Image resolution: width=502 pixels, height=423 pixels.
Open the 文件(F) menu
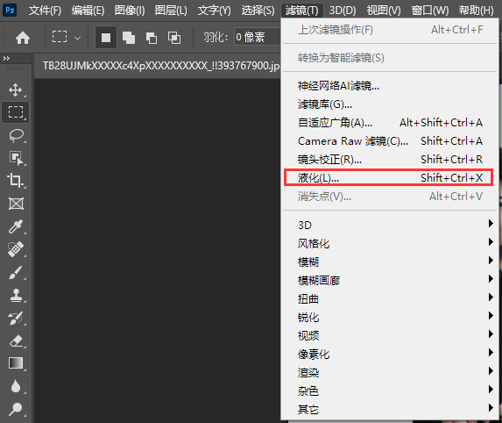click(45, 11)
